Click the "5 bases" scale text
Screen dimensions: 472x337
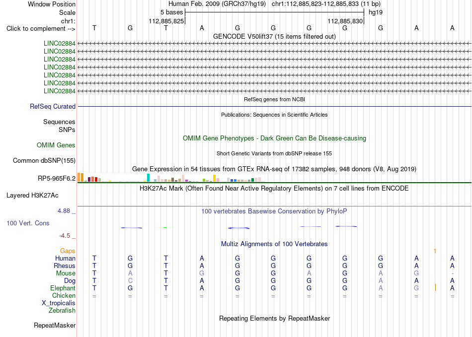[x=171, y=12]
